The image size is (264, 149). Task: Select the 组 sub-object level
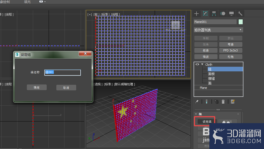225,69
